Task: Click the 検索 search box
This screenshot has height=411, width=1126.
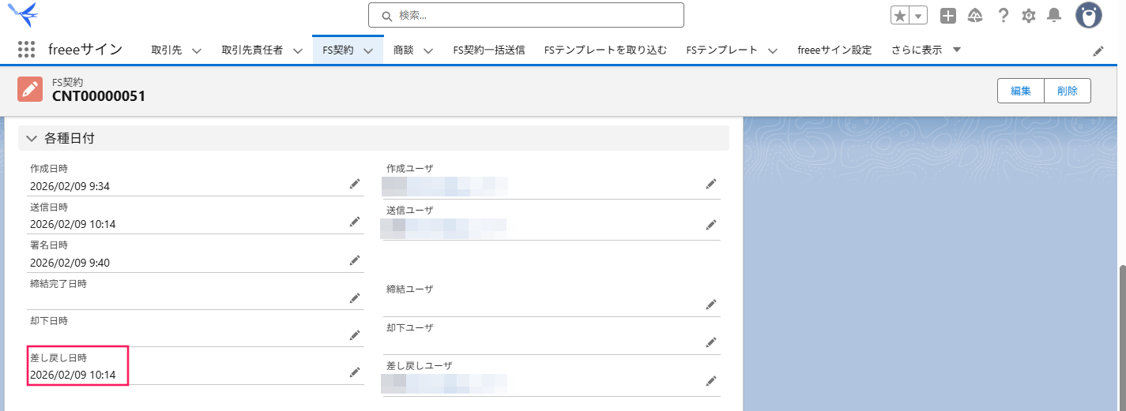Action: click(x=525, y=15)
